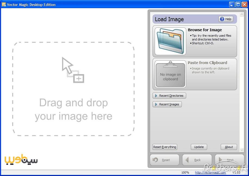This screenshot has width=249, height=176.
Task: Maximize the Vector Magic window
Action: click(x=238, y=4)
